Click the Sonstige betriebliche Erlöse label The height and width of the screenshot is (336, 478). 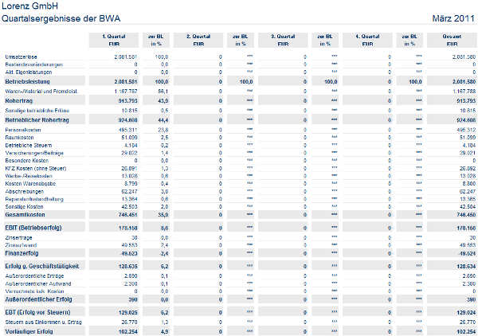tap(37, 111)
